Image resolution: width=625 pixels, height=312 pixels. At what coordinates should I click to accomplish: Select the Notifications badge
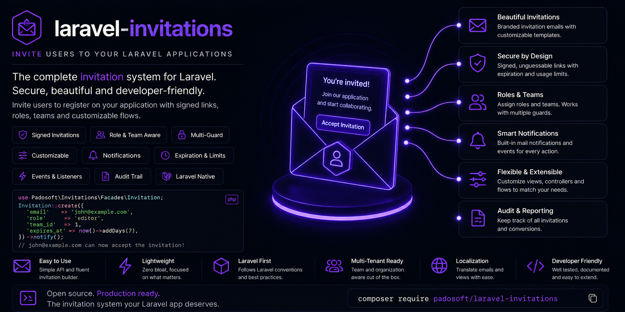point(116,155)
